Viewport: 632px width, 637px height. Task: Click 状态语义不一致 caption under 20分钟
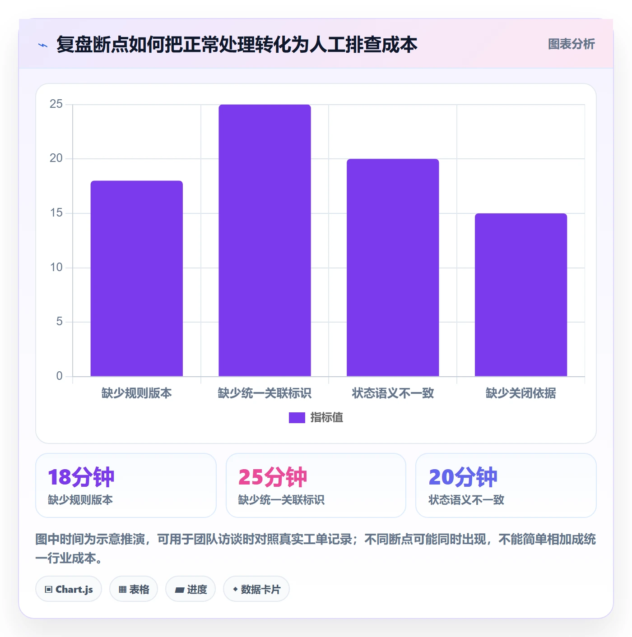[466, 500]
